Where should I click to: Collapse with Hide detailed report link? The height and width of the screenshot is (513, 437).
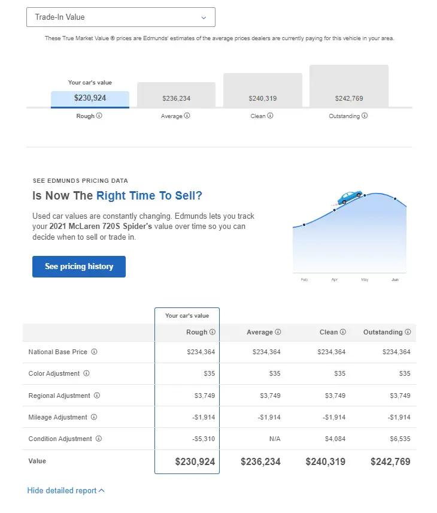pos(66,490)
